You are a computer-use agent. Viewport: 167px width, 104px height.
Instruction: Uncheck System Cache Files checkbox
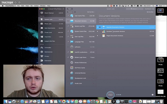tap(68, 31)
